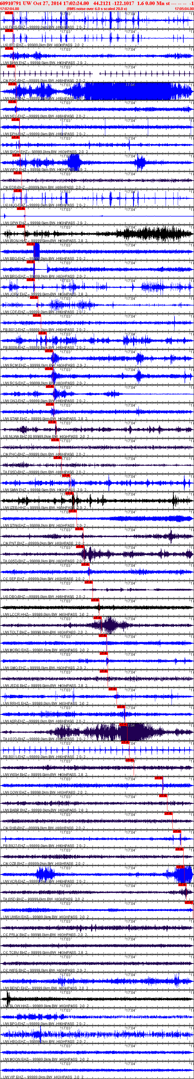This screenshot has height=1079, width=194.
Task: Select the CC PRLK BHZ station label
Action: click(x=45, y=935)
